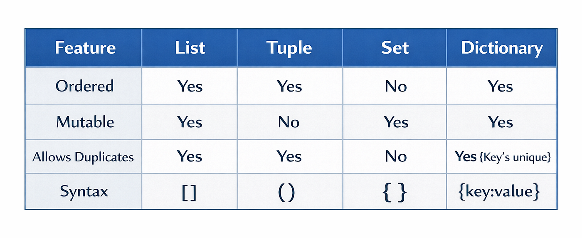Click the curly braces in Set syntax cell
This screenshot has width=582, height=238.
click(394, 193)
